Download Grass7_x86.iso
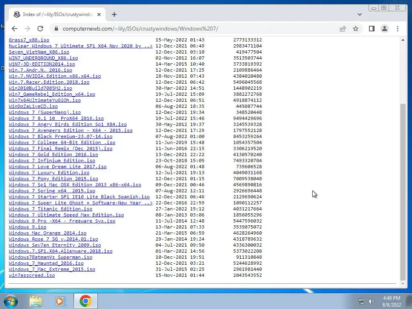This screenshot has height=309, width=412. (29, 40)
